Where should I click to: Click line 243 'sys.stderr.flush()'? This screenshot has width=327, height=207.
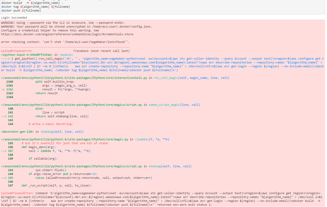point(51,170)
